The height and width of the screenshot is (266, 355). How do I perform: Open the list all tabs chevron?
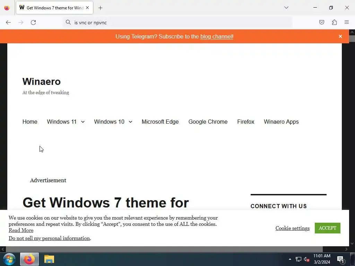pos(286,8)
